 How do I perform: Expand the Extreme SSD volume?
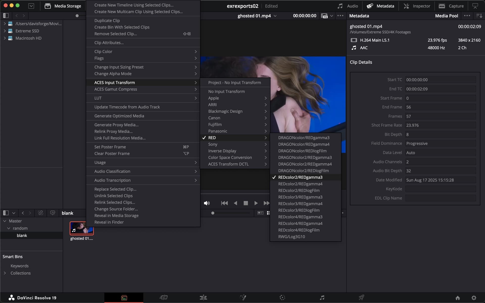pyautogui.click(x=5, y=31)
